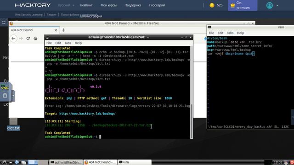Open a new Firefox tab
The height and width of the screenshot is (165, 294).
point(63,30)
